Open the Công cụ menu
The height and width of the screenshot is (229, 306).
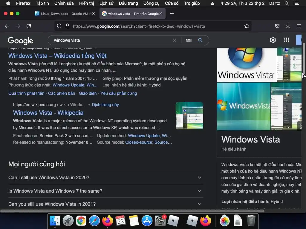(151, 3)
